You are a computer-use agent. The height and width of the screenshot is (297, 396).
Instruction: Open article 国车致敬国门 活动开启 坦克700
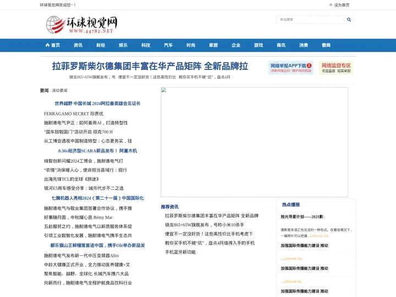78,132
